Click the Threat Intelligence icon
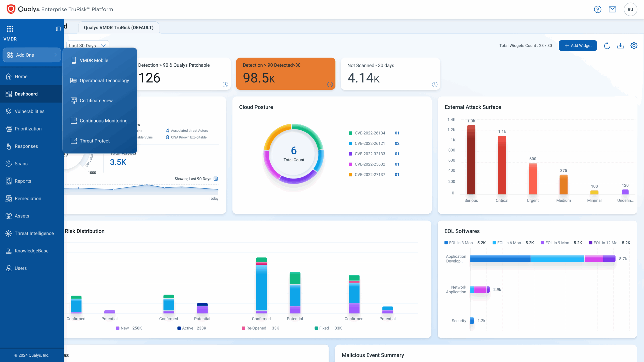644x362 pixels. [x=9, y=233]
